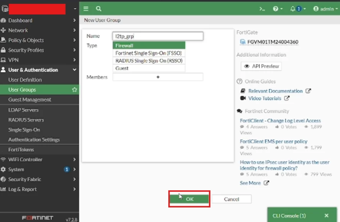Viewport: 340px width, 222px height.
Task: Click the Name input field
Action: (x=158, y=36)
